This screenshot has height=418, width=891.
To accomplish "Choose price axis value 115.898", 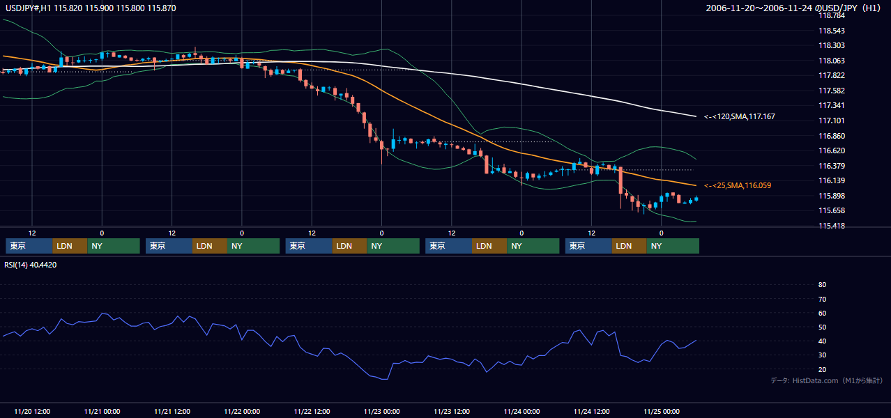I will click(832, 196).
